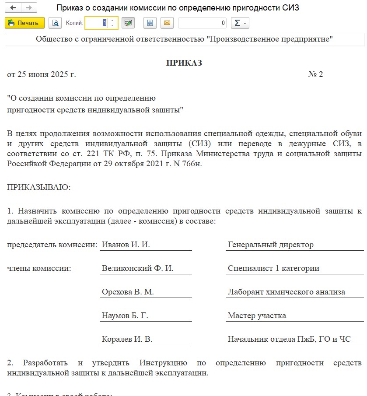
Task: Click the position 'Лаборант химического анализа'
Action: [x=286, y=292]
